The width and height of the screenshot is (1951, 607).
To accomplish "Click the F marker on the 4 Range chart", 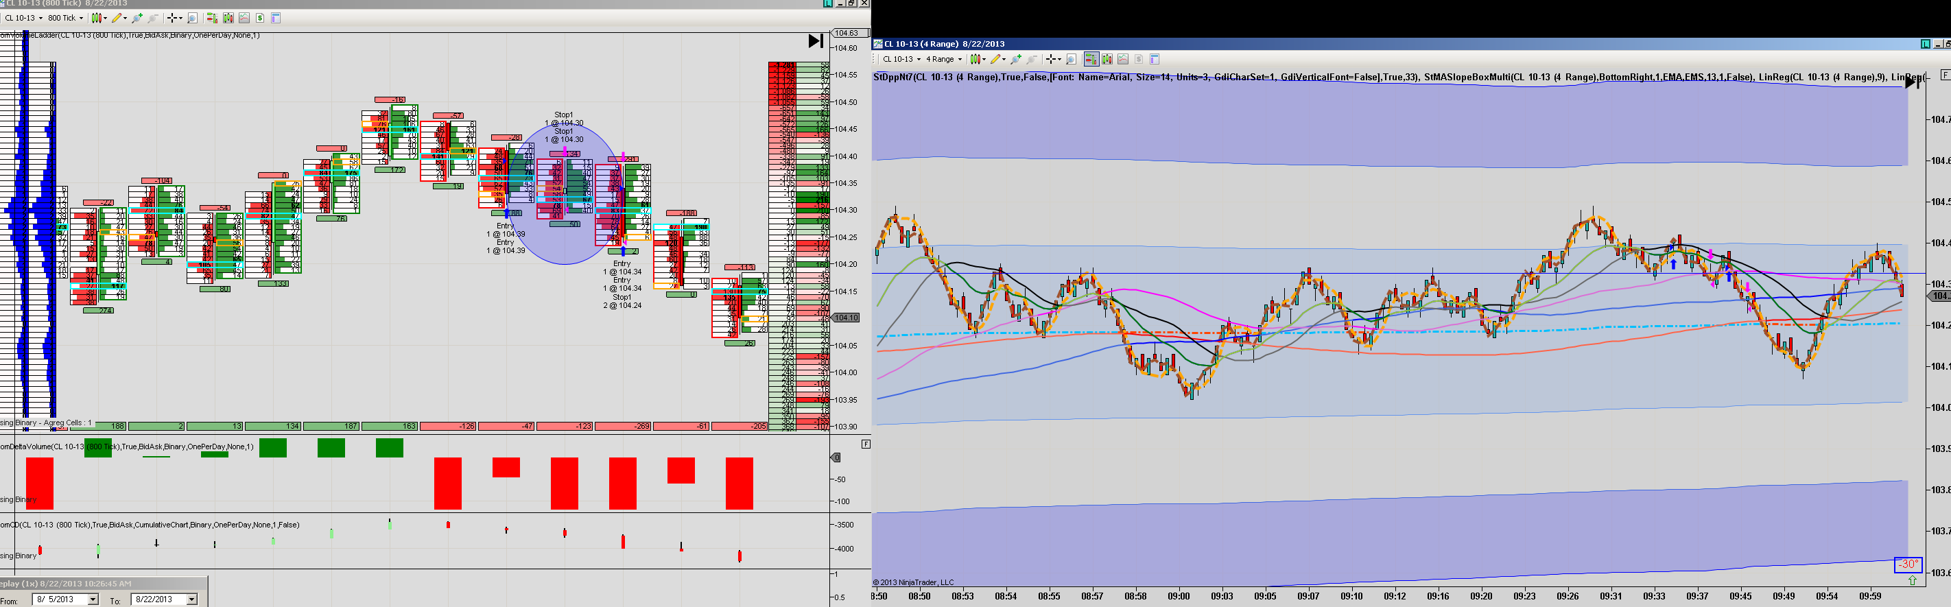I will coord(1946,75).
